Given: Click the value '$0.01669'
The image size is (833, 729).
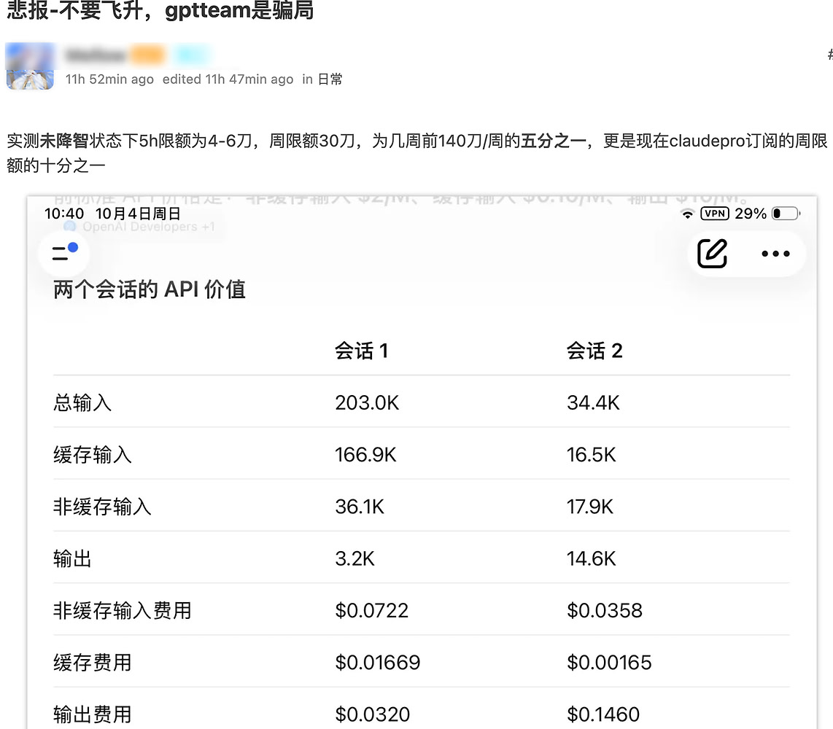Looking at the screenshot, I should (x=378, y=663).
